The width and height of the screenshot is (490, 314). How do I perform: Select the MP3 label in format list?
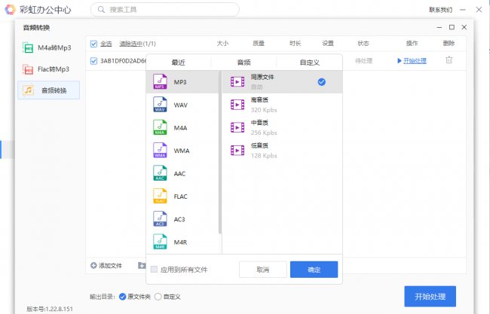180,82
